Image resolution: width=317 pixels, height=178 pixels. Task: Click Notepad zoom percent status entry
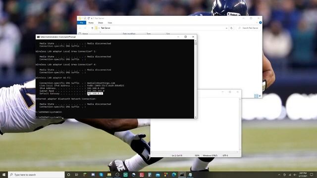tap(197, 156)
